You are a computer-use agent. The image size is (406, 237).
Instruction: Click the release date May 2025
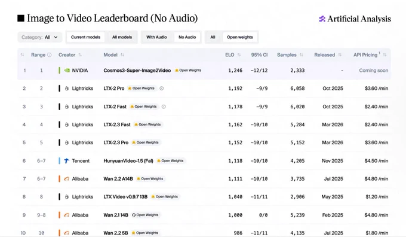pos(332,197)
